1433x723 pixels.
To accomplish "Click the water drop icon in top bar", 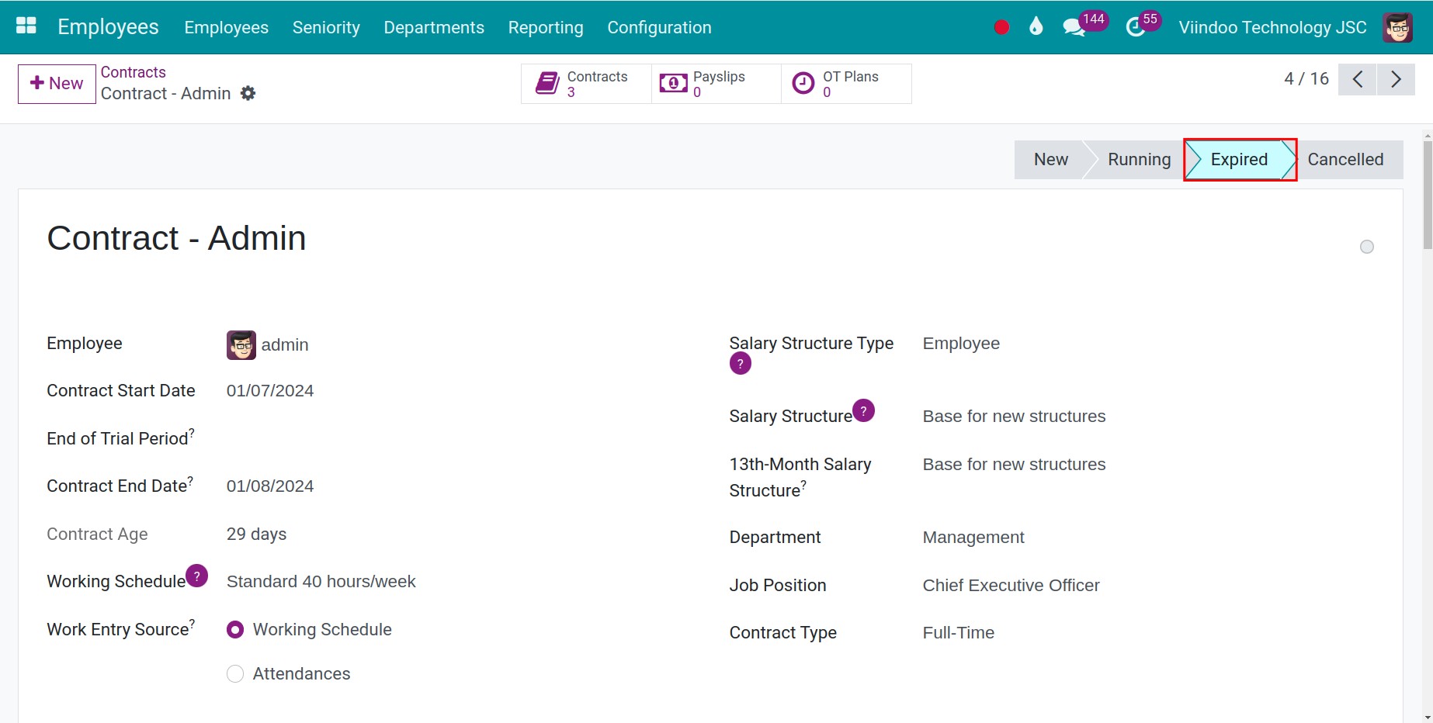I will [x=1036, y=27].
